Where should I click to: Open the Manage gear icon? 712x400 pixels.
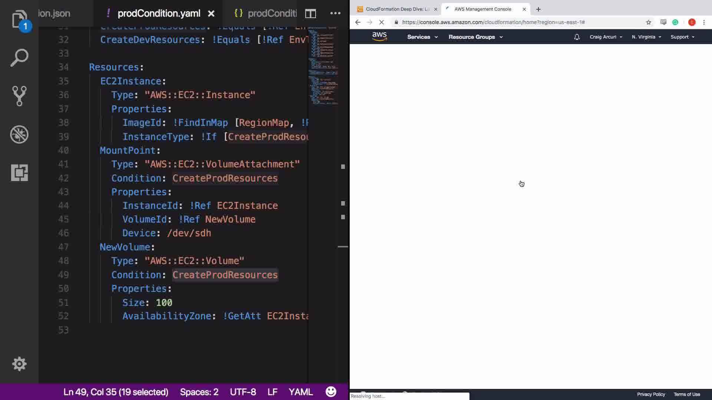tap(19, 364)
